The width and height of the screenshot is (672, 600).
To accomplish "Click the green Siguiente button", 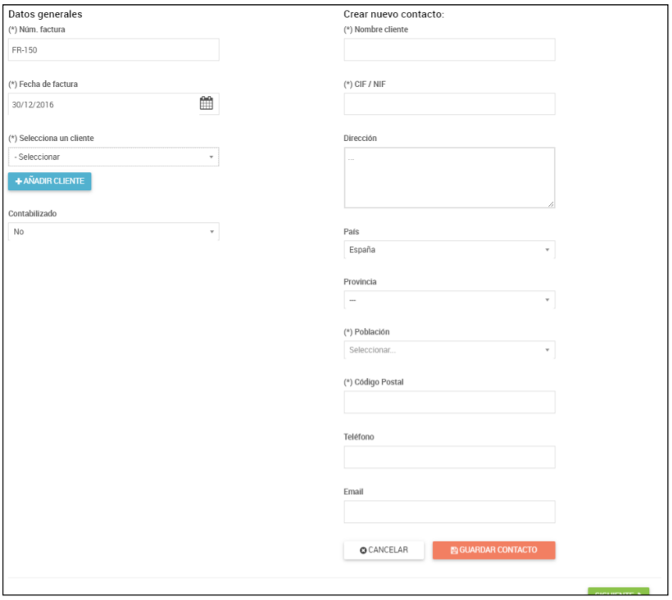I will coord(618,592).
